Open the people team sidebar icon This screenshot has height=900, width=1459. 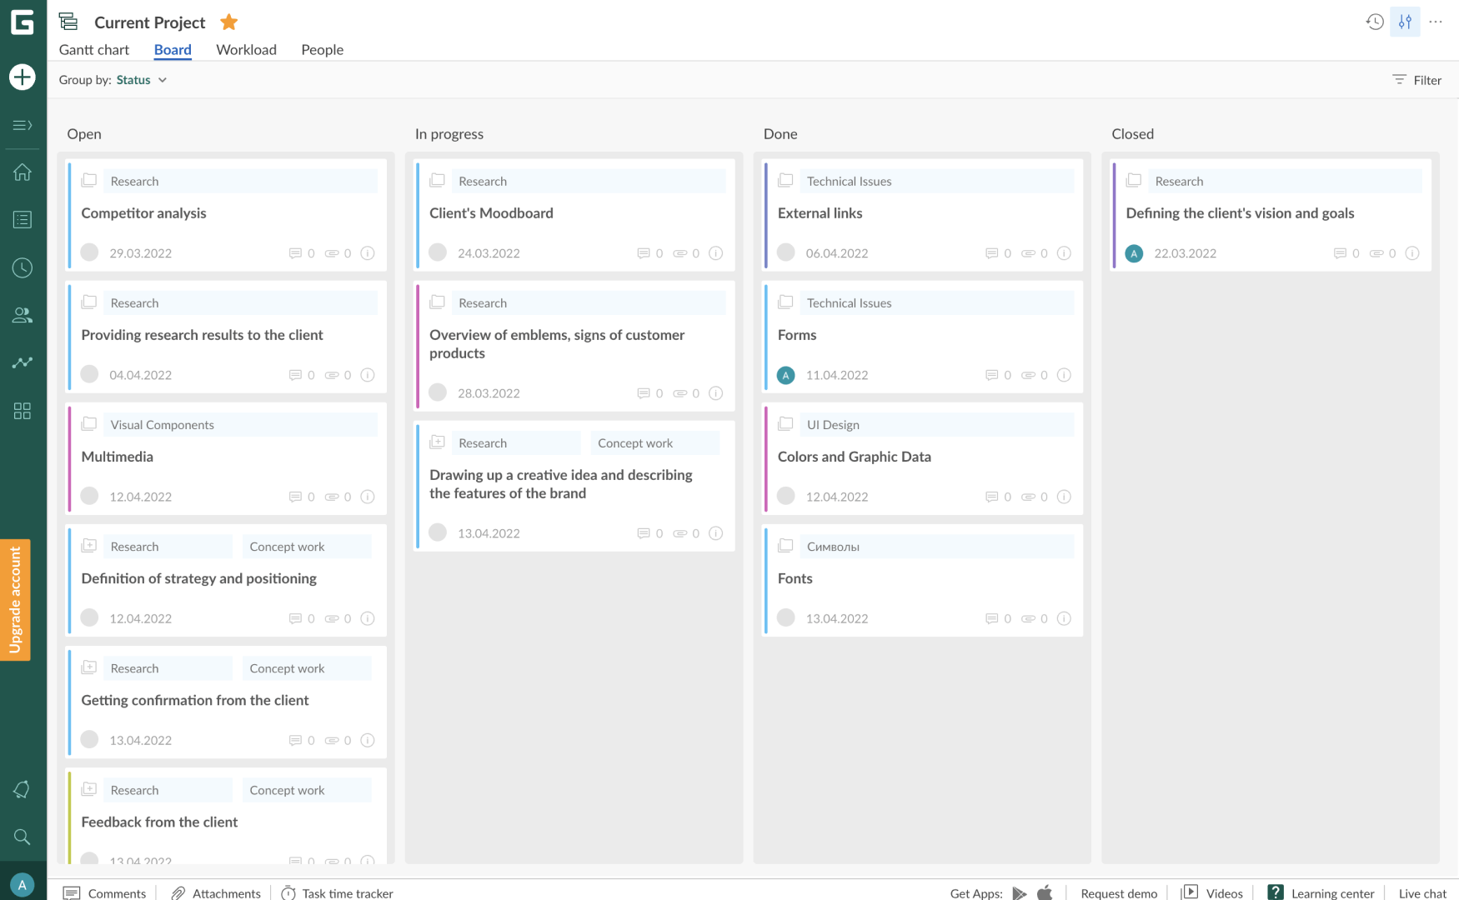[x=23, y=315]
